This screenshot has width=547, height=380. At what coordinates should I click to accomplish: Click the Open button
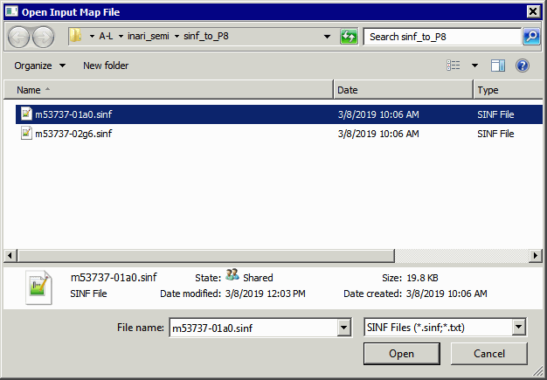pyautogui.click(x=402, y=354)
